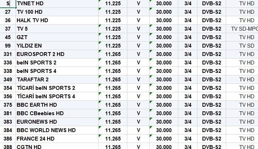Click the EUROSPORT 2 HD cell
Image resolution: width=258 pixels, height=149 pixels.
[57, 54]
